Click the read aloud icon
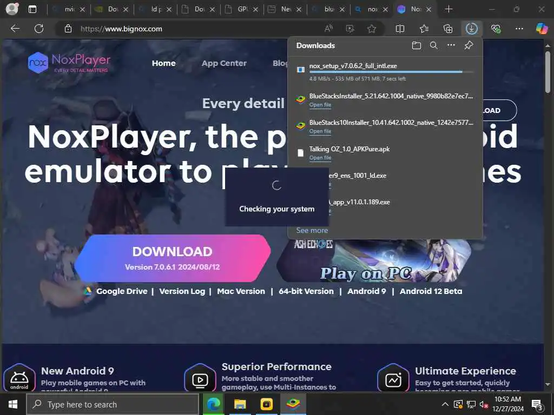The image size is (554, 415). click(328, 29)
